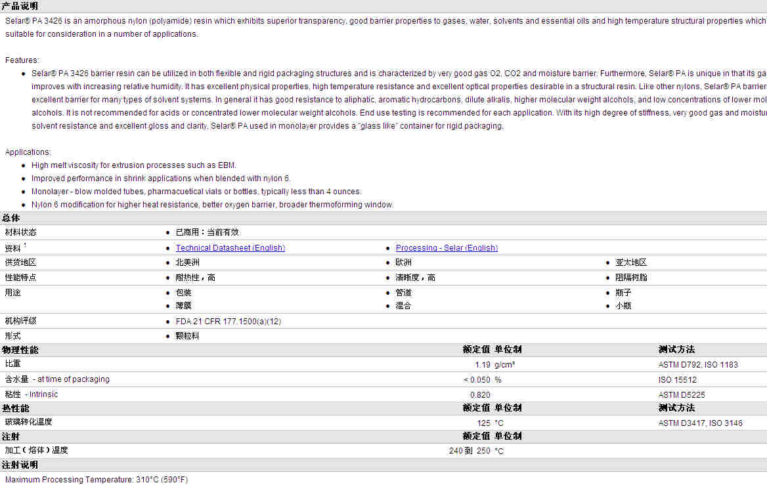Click the 材料状态 row label
The image size is (767, 485).
[x=20, y=232]
